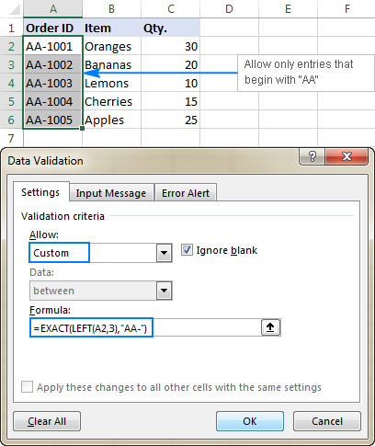
Task: Expand the Allow dropdown arrow
Action: pos(164,253)
